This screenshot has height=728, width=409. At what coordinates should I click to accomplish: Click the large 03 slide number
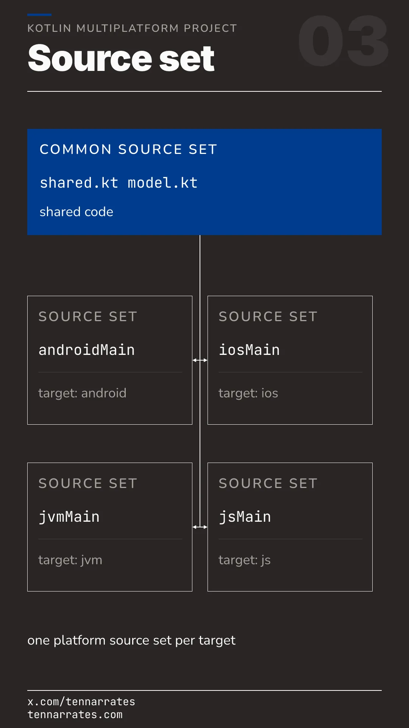[x=343, y=41]
